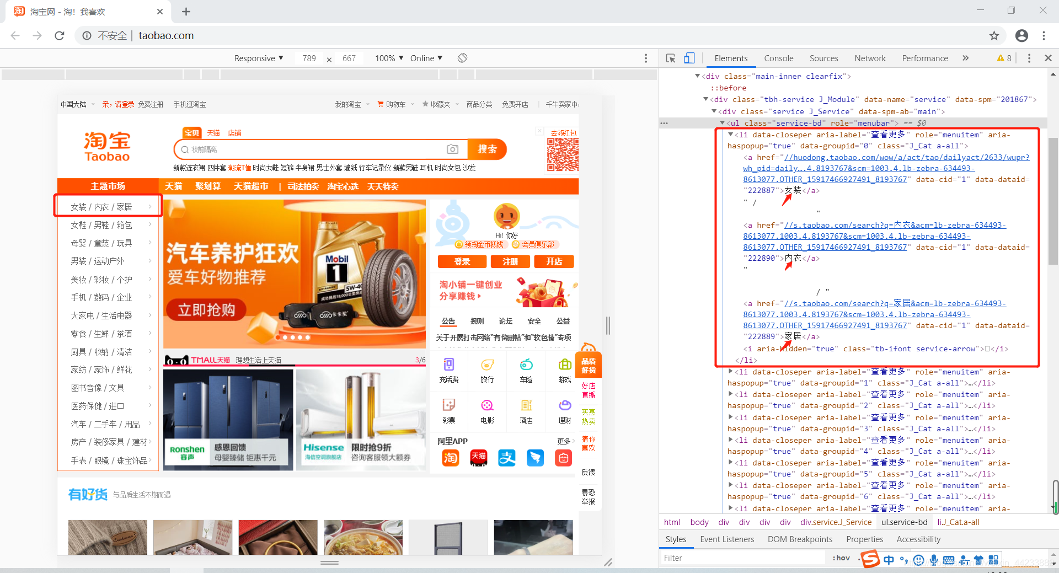Image resolution: width=1059 pixels, height=573 pixels.
Task: Click the 注册 register button
Action: [510, 261]
